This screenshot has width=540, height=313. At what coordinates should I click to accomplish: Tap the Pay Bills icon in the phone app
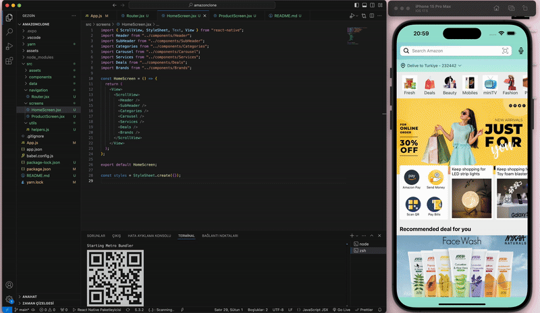pyautogui.click(x=434, y=206)
